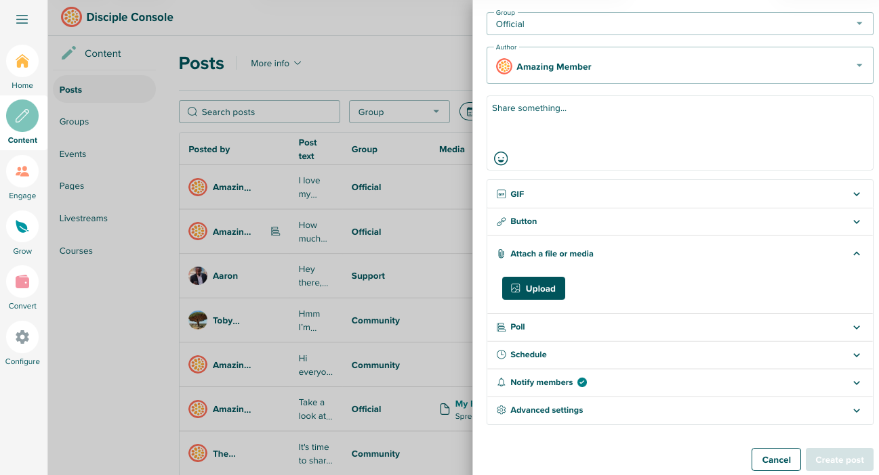Click the Home house icon

pyautogui.click(x=22, y=62)
